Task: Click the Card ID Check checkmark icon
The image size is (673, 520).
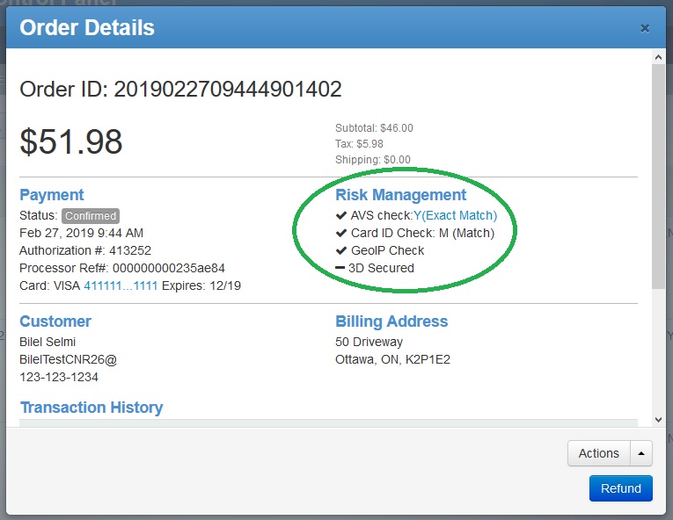Action: point(341,233)
